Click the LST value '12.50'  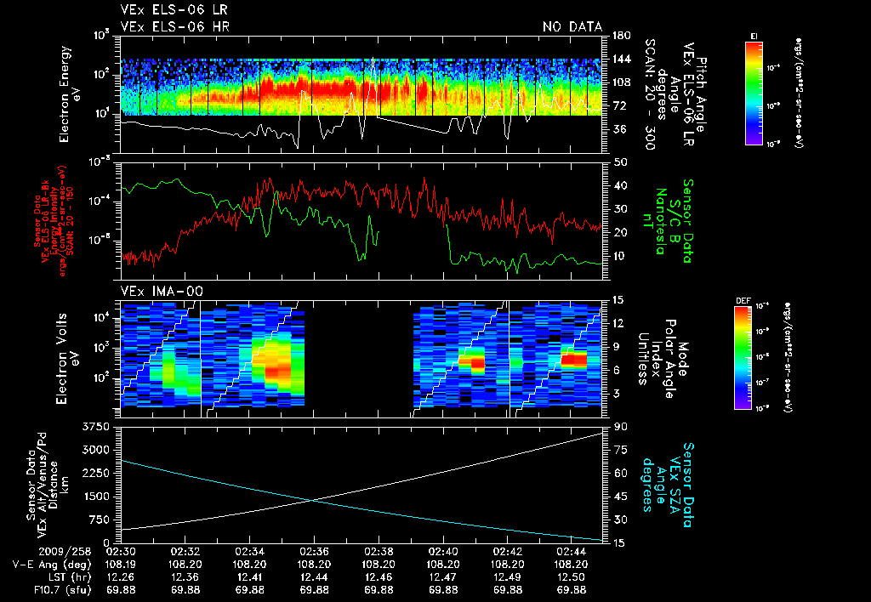pos(572,577)
